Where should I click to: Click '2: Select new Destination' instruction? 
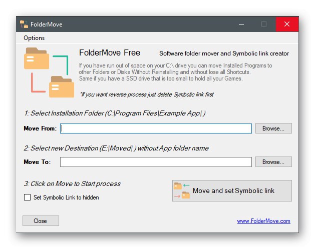[116, 148]
